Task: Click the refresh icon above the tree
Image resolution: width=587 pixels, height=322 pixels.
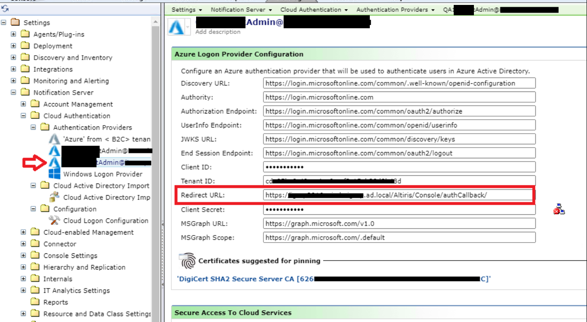Action: point(5,9)
